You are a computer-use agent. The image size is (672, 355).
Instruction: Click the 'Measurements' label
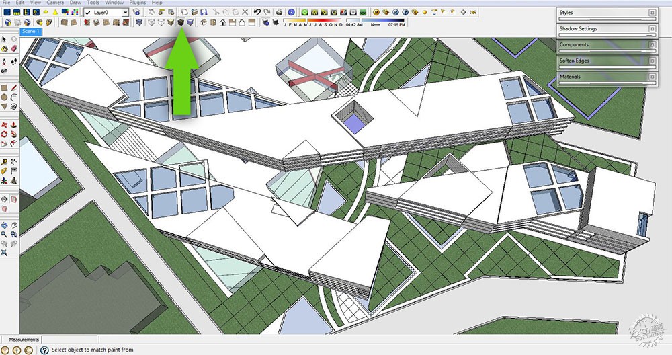[x=24, y=339]
